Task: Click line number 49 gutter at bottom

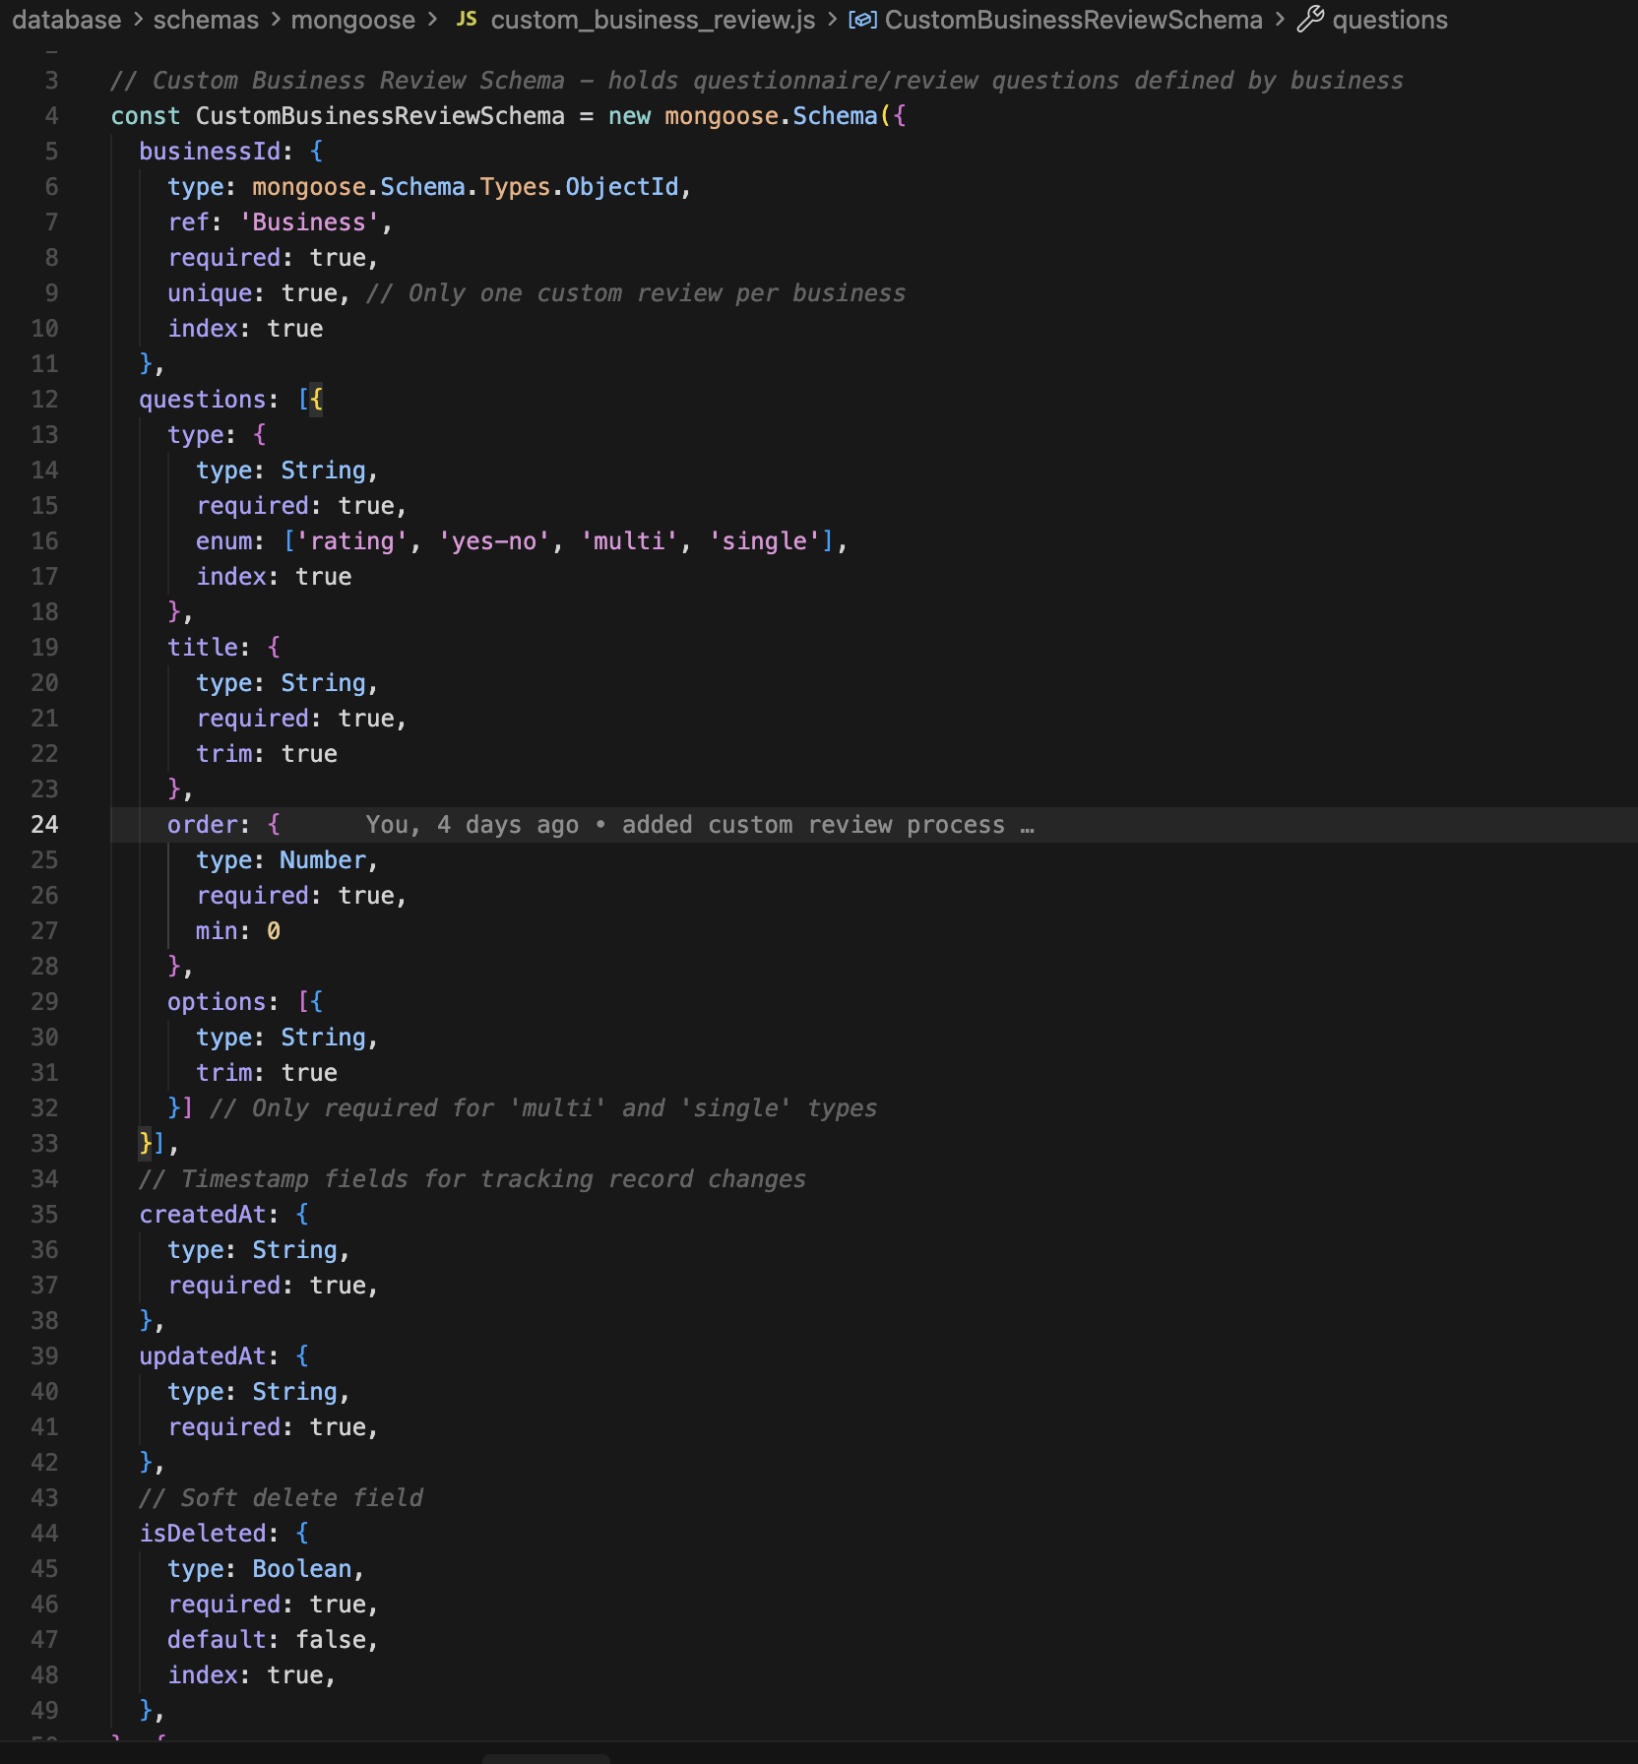Action: [44, 1710]
